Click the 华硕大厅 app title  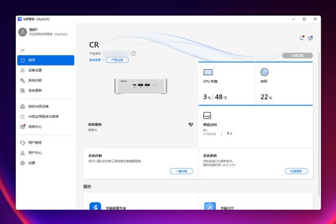tap(227, 208)
